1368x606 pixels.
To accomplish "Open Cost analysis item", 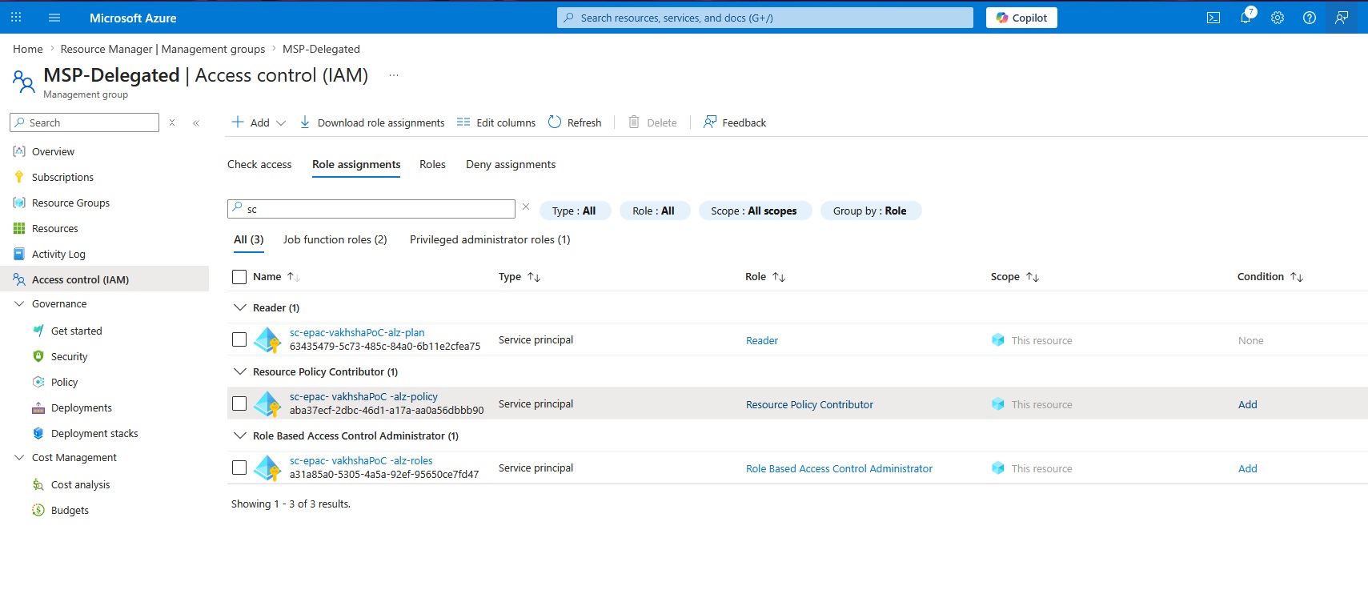I will pos(80,484).
